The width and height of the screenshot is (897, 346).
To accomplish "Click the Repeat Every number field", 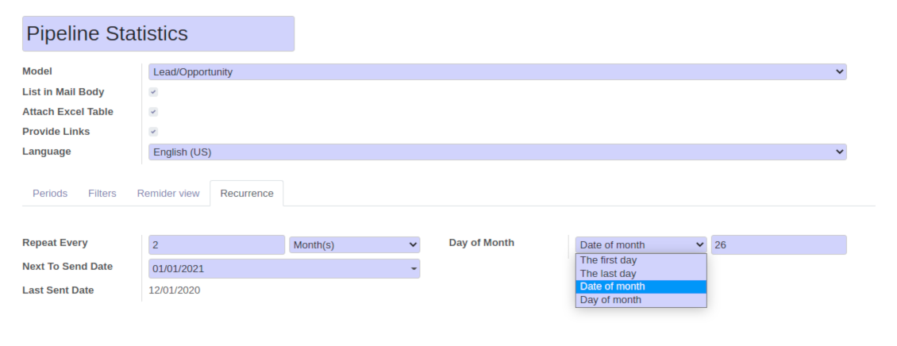I will click(216, 245).
